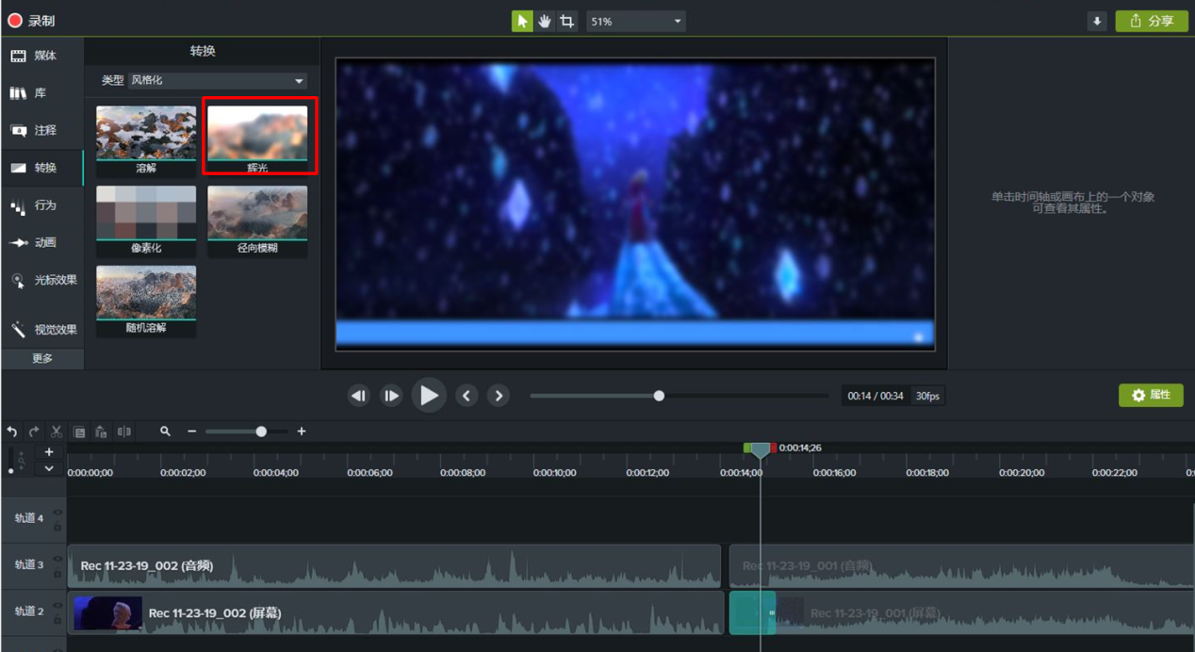Add a new track with plus button
This screenshot has width=1195, height=652.
pos(49,452)
